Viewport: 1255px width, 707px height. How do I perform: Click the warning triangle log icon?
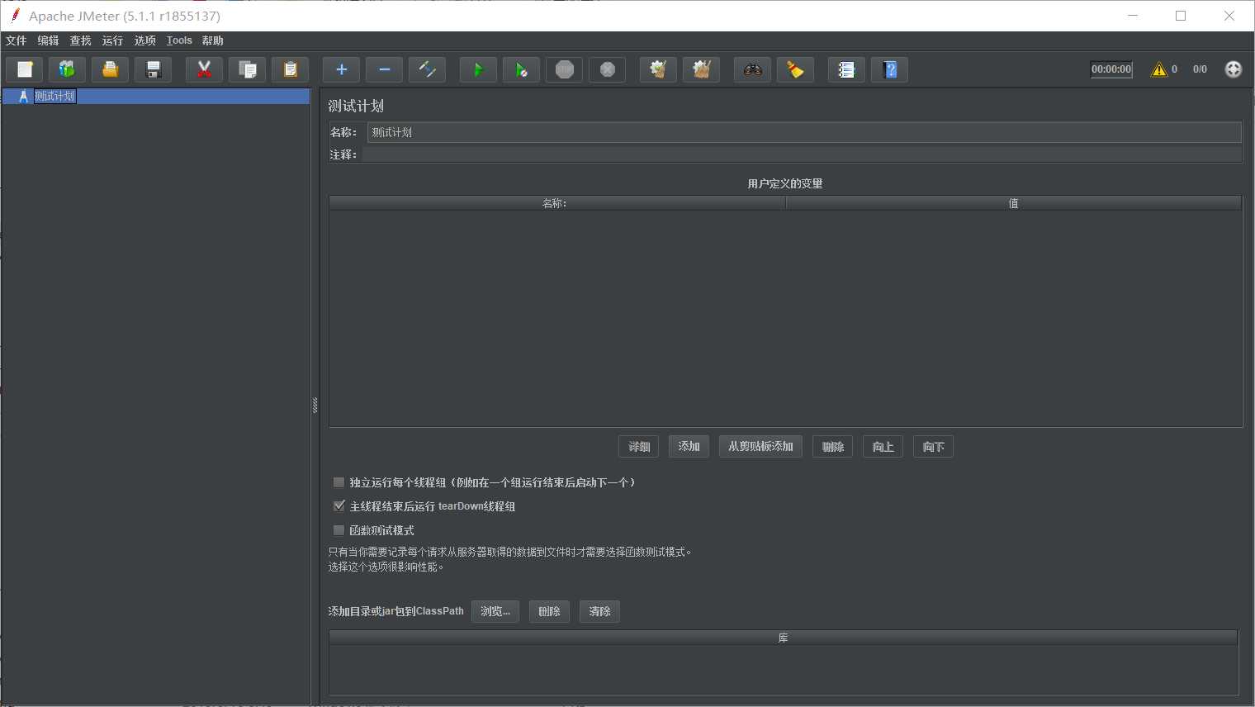(1159, 69)
